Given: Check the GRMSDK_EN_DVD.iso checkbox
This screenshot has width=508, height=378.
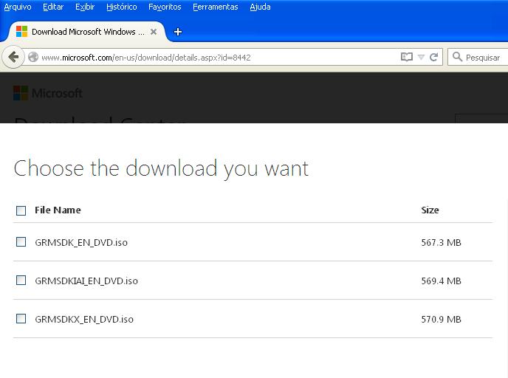Looking at the screenshot, I should click(x=21, y=242).
